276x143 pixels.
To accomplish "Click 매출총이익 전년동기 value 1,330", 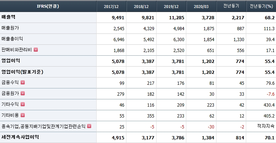I will (239, 40).
